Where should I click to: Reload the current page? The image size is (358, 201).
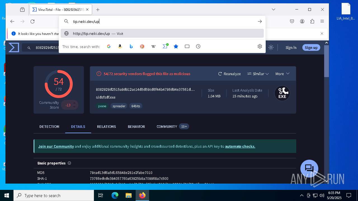(x=32, y=21)
